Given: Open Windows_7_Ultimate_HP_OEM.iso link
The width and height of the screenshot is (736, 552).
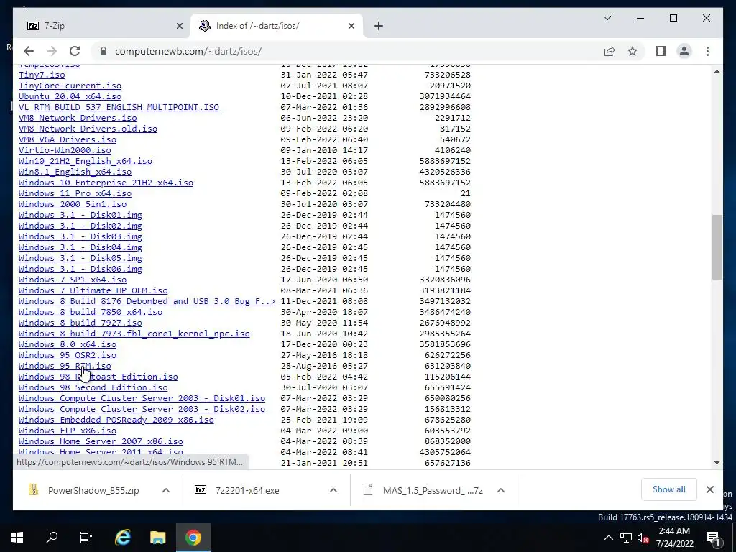Looking at the screenshot, I should click(x=93, y=290).
